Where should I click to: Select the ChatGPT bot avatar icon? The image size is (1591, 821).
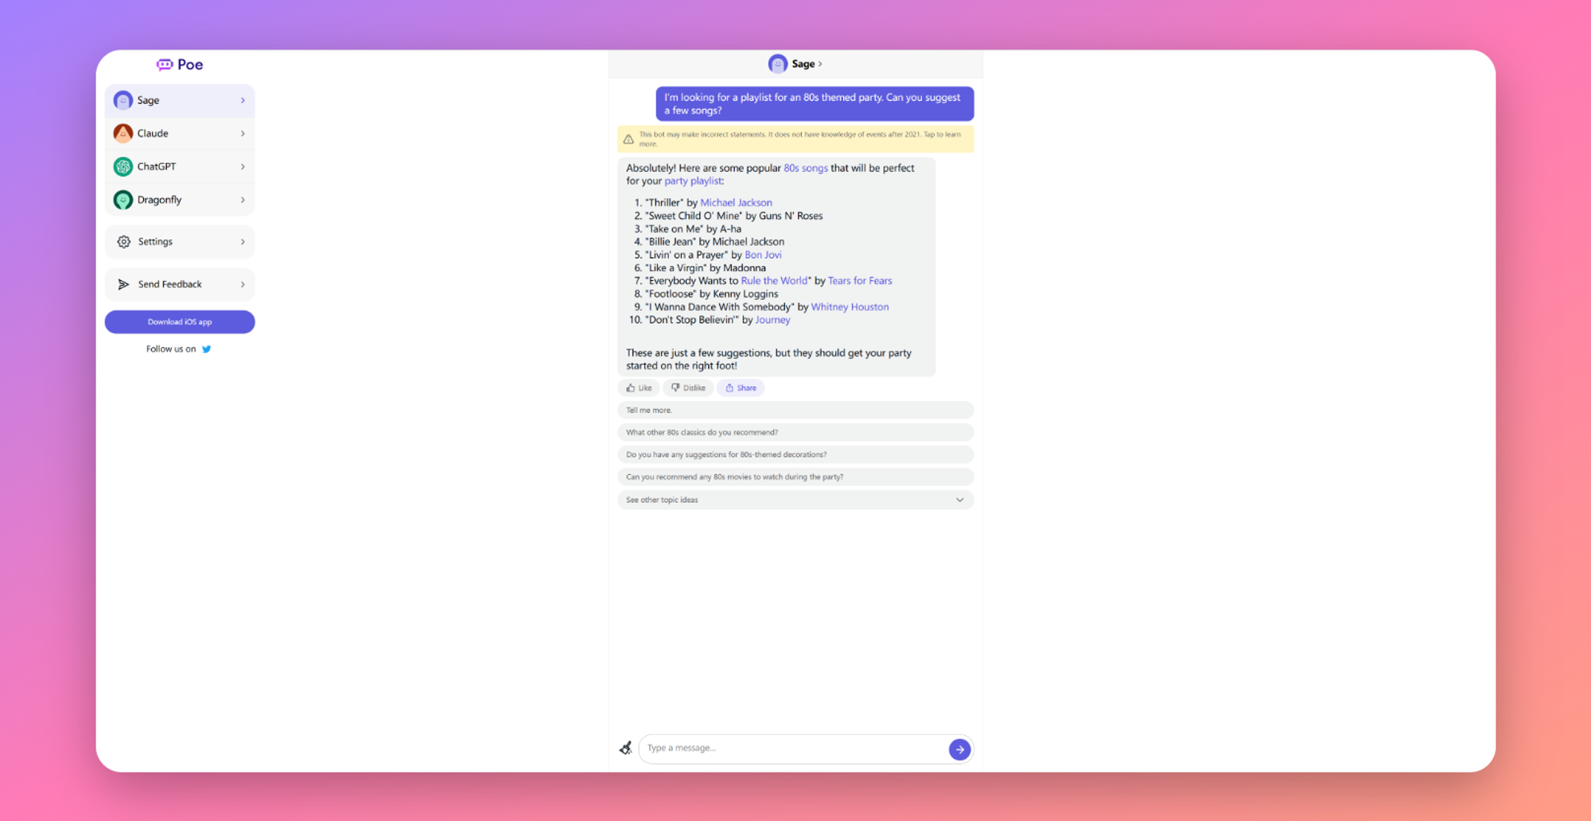(123, 166)
